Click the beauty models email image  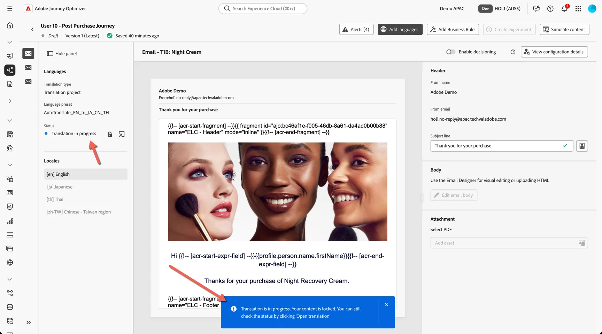pyautogui.click(x=277, y=192)
